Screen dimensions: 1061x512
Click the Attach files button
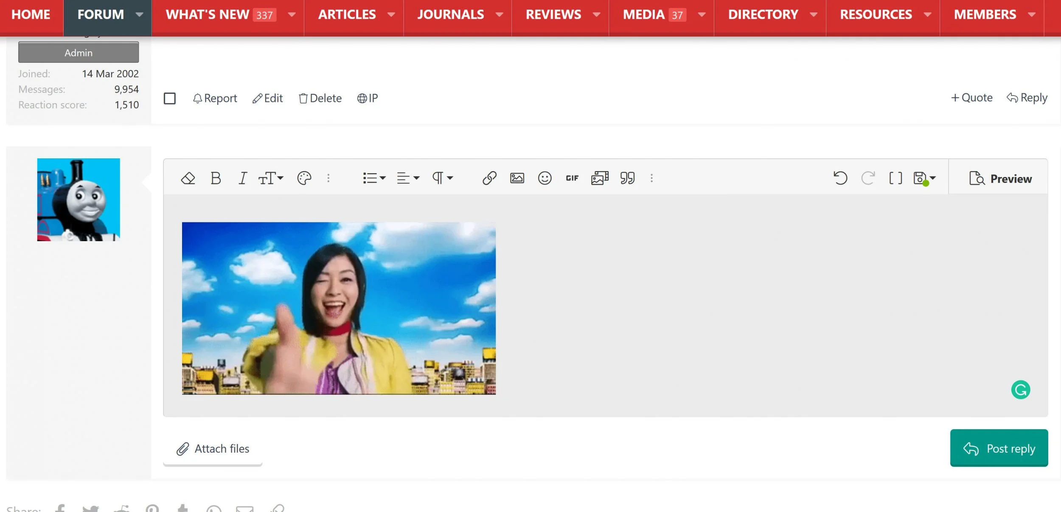coord(213,449)
